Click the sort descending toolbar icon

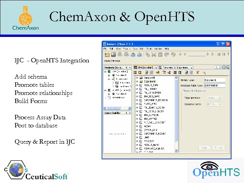pos(224,54)
